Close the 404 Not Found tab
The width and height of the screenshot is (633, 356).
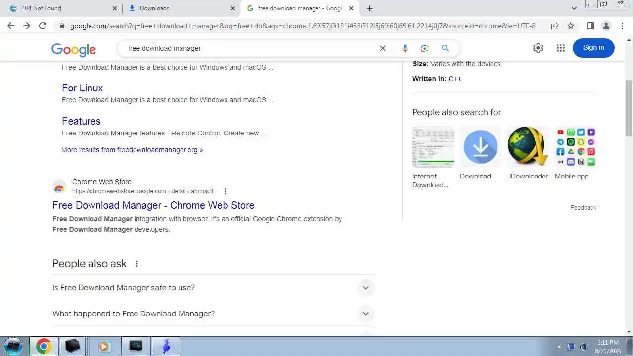coord(115,8)
